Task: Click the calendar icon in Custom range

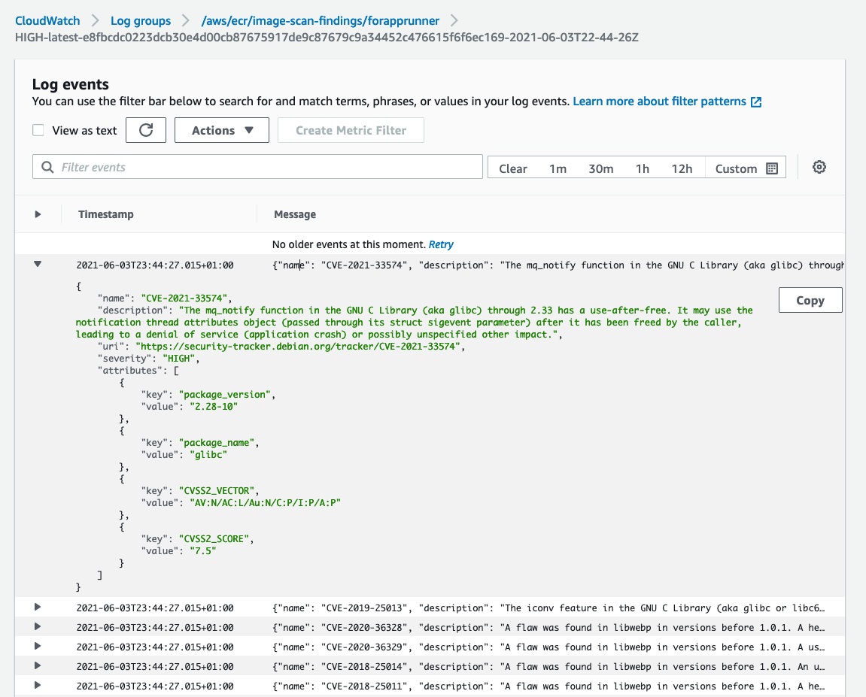Action: click(x=772, y=169)
